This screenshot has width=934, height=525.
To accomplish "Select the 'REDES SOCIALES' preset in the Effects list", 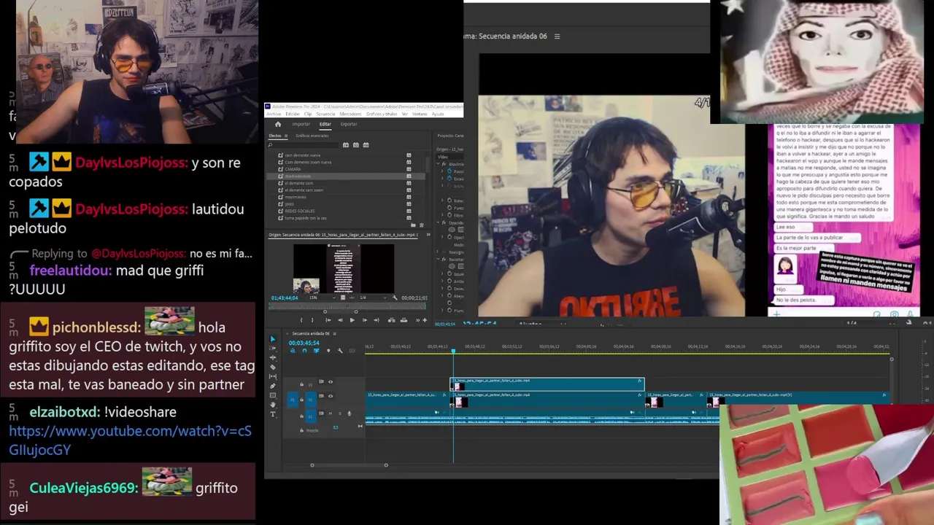I will [300, 211].
